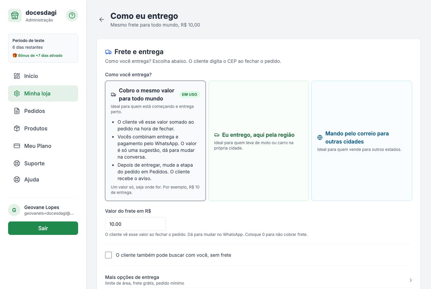Screen dimensions: 431x289
Task: Open the help question mark icon
Action: [72, 15]
